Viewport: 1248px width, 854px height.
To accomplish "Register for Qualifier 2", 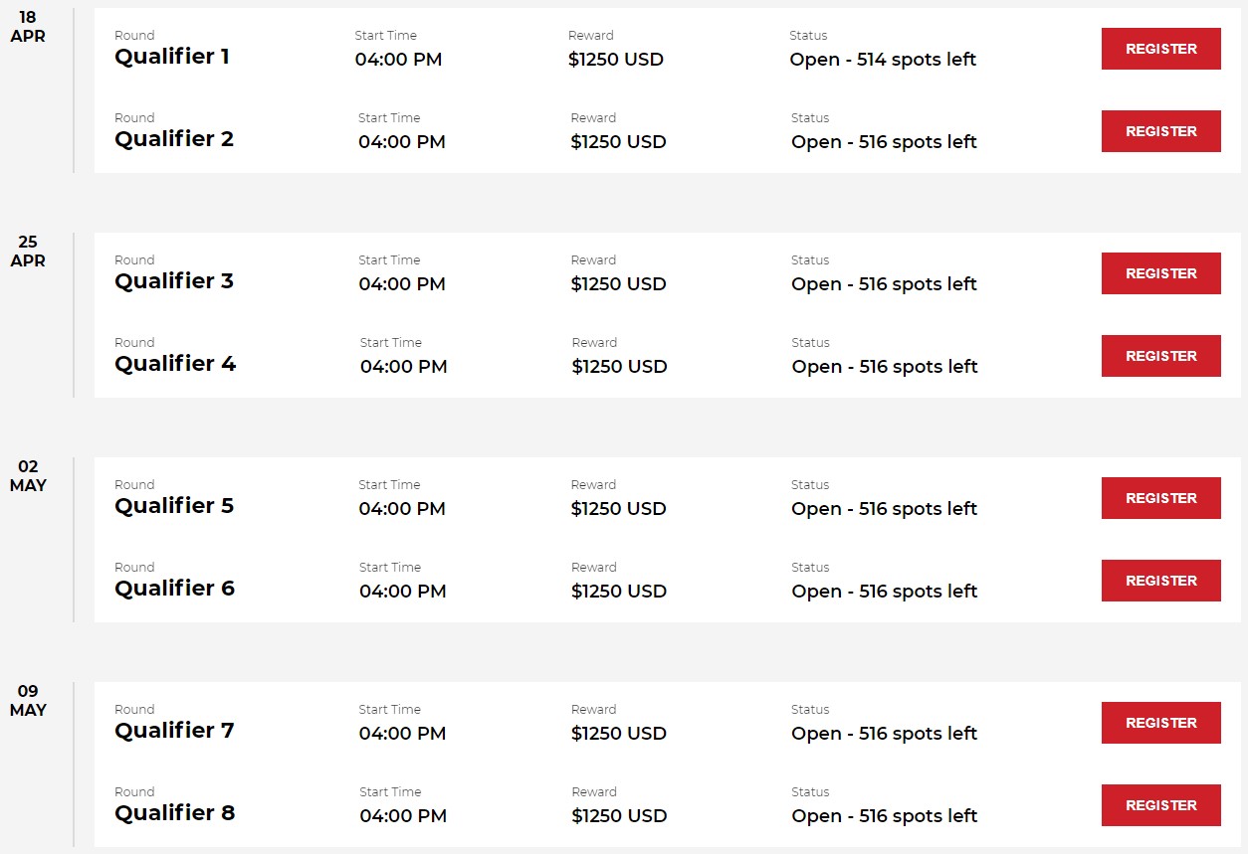I will point(1160,131).
